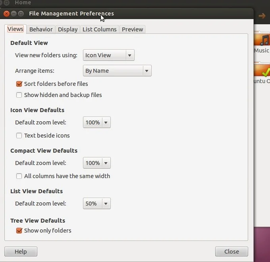The image size is (270, 262).
Task: Minimize the File Management Preferences dialog
Action: pos(13,14)
